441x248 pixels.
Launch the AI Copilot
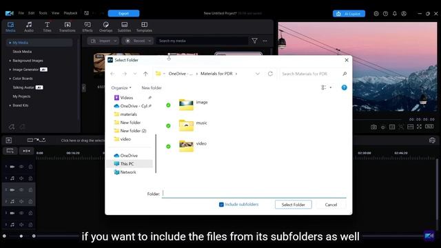pos(349,14)
